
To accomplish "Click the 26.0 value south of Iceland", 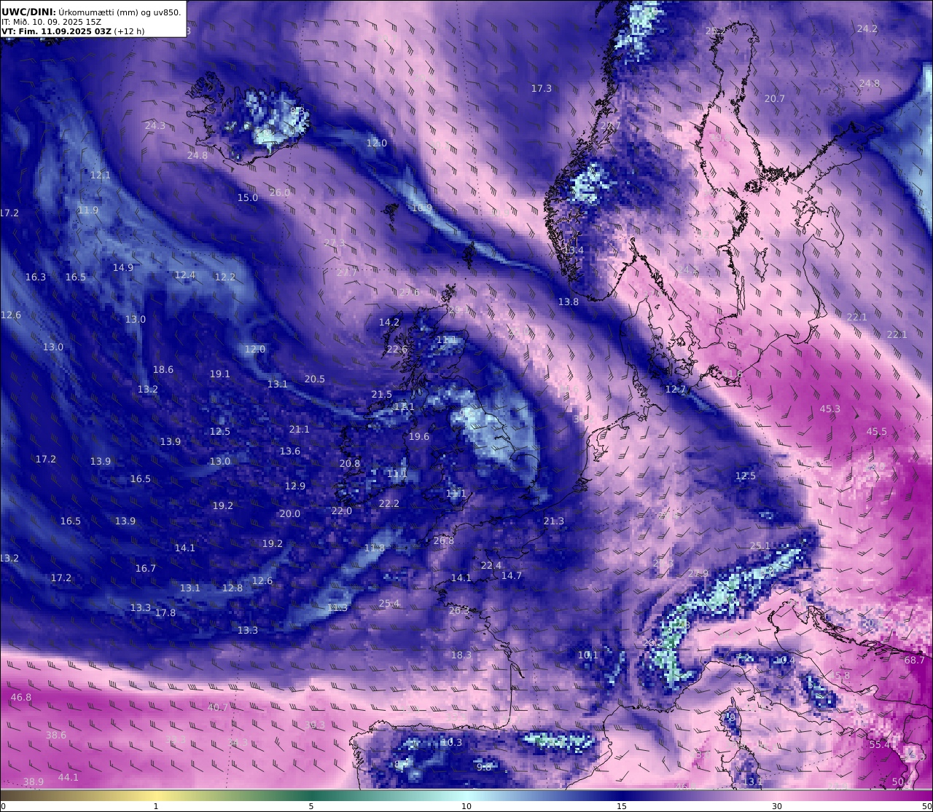I will 280,193.
